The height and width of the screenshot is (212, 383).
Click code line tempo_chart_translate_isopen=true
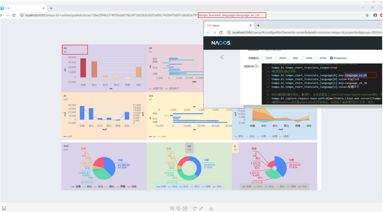pos(304,68)
